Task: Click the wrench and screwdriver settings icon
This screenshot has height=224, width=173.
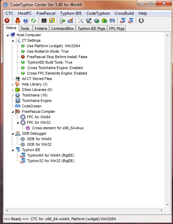Action: pos(81,21)
